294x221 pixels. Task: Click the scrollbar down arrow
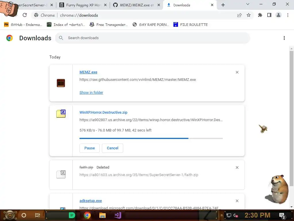[x=291, y=207]
